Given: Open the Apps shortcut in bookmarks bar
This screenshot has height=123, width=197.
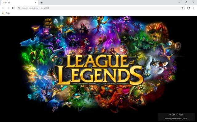Looking at the screenshot, I should (6, 13).
